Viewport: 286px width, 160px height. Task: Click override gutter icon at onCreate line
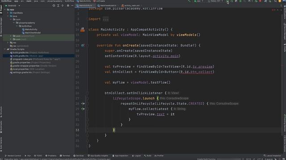pyautogui.click(x=83, y=45)
